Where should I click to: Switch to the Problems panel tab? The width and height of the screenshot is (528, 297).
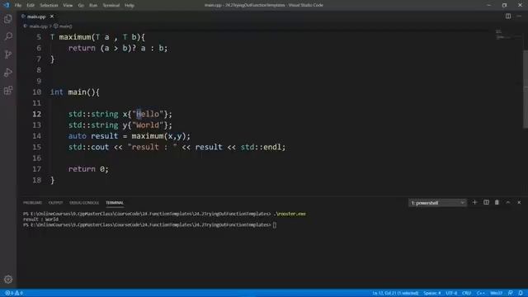(32, 203)
